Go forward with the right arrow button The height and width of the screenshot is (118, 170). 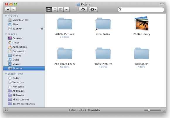[13, 10]
